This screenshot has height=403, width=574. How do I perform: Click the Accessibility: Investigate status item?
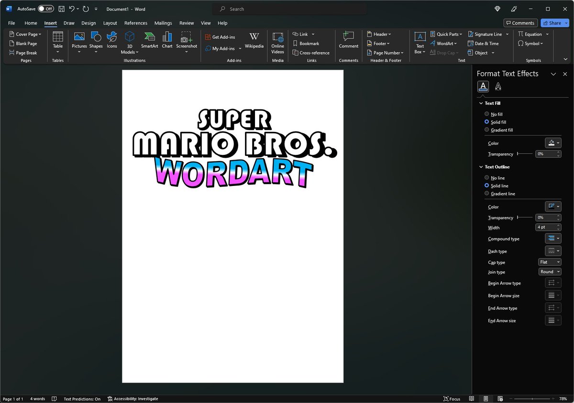[132, 399]
